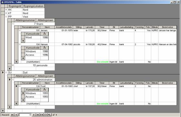The height and width of the screenshot is (117, 181).
Task: Go to the previous record button
Action: point(16,115)
